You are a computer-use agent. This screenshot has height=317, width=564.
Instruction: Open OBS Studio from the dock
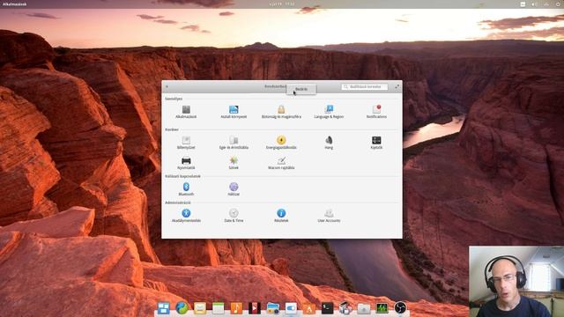400,308
